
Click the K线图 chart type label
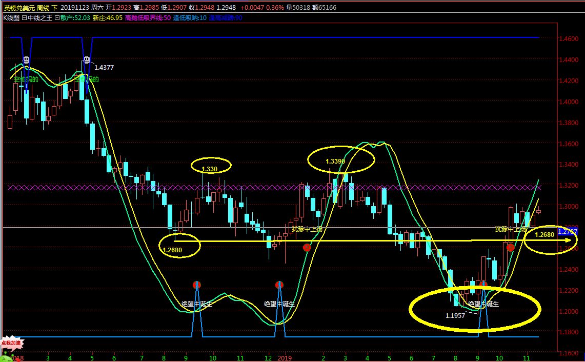click(12, 18)
